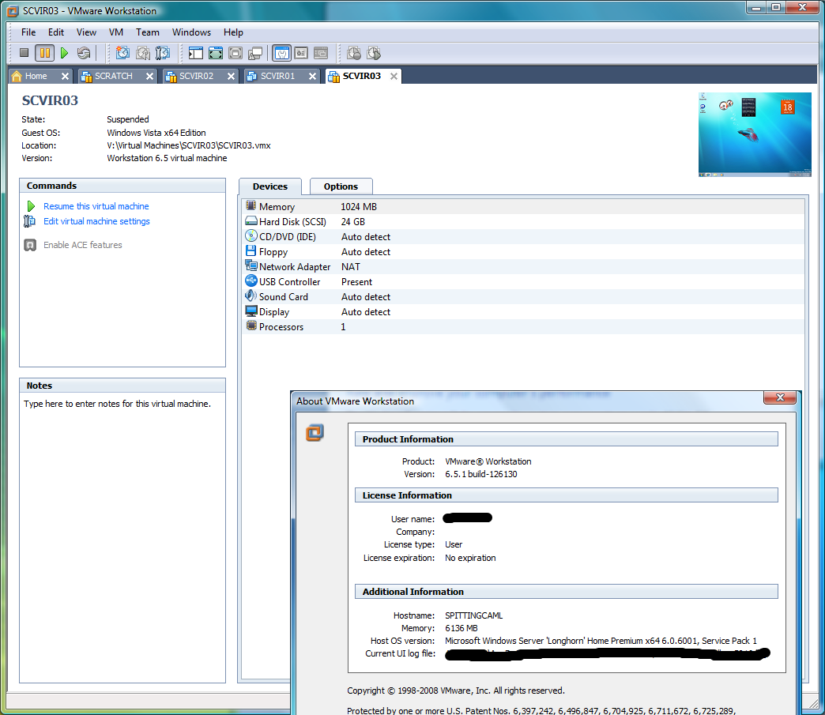This screenshot has height=715, width=825.
Task: Switch to full screen mode icon
Action: point(216,53)
